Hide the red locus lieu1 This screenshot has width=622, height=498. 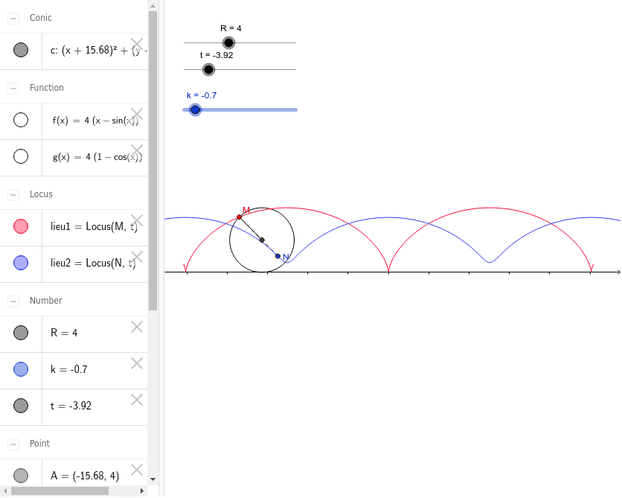21,226
